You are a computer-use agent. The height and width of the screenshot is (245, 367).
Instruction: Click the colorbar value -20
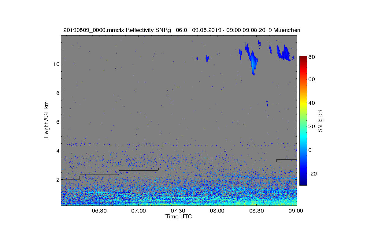pos(313,174)
